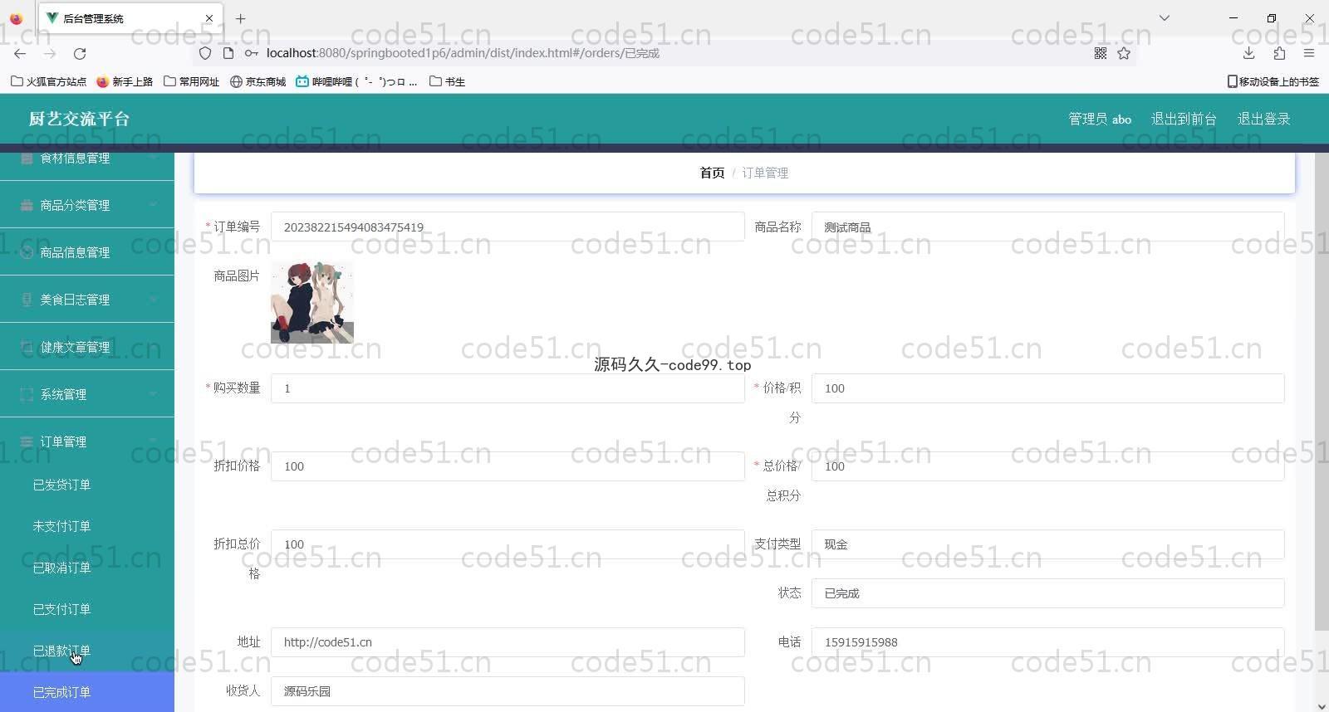The height and width of the screenshot is (712, 1329).
Task: Click the 订单管理 breadcrumb text
Action: coord(765,173)
